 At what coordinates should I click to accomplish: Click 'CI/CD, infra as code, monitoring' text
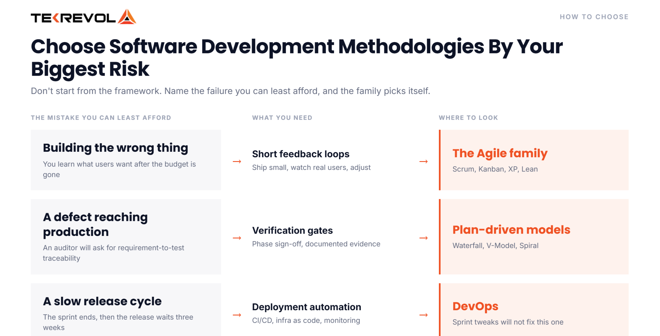click(x=306, y=320)
